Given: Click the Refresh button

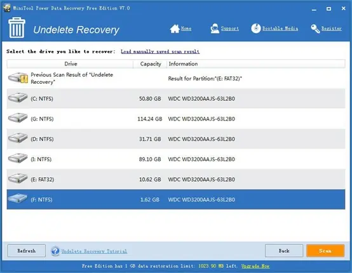Looking at the screenshot, I should pyautogui.click(x=27, y=251).
